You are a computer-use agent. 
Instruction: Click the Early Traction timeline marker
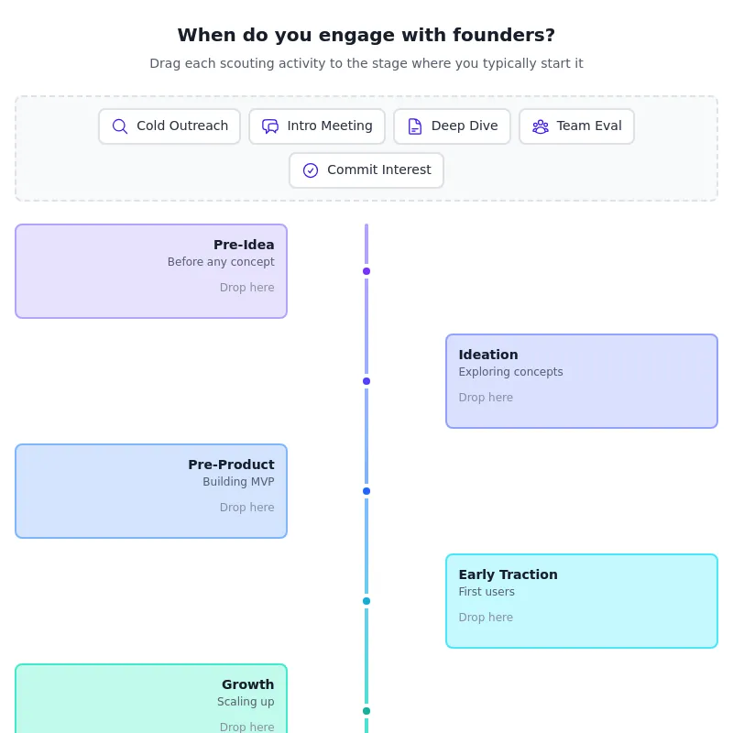(366, 601)
